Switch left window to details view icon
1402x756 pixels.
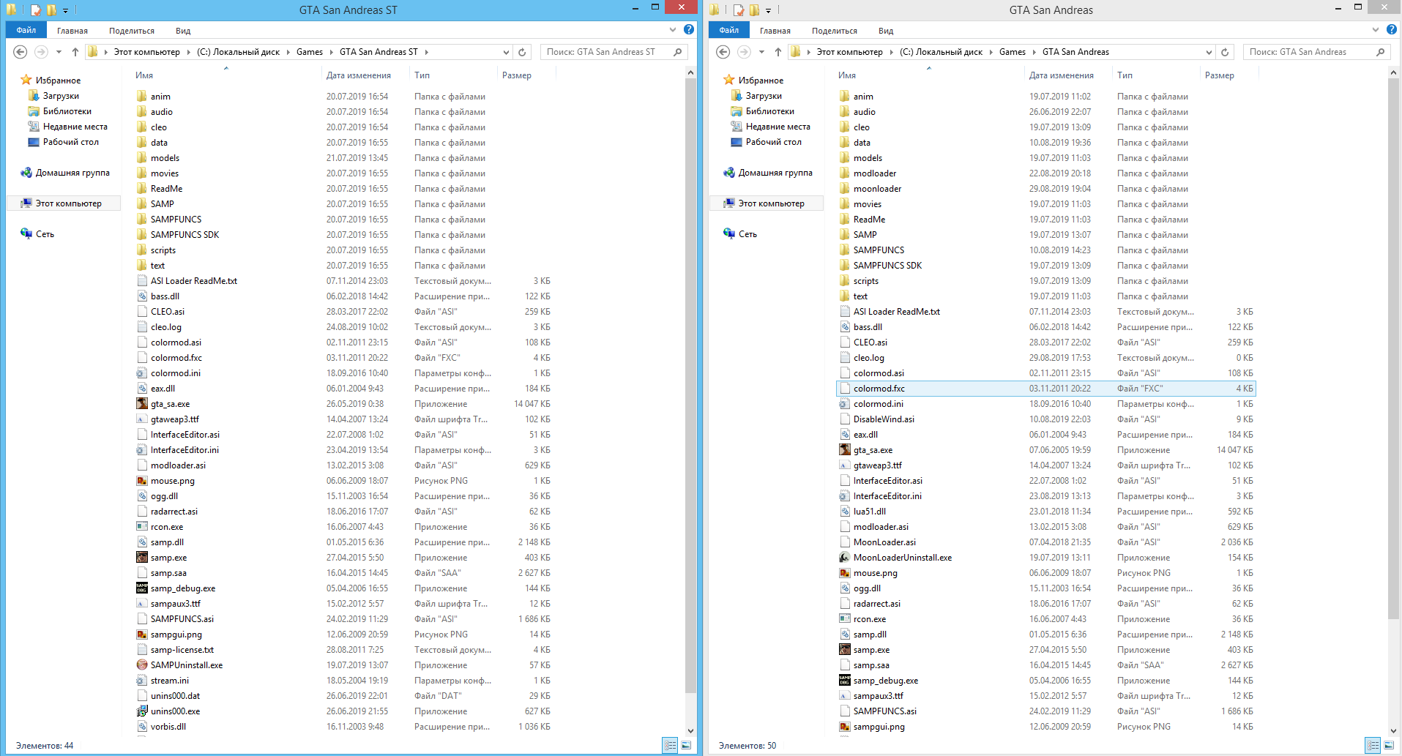[x=670, y=745]
